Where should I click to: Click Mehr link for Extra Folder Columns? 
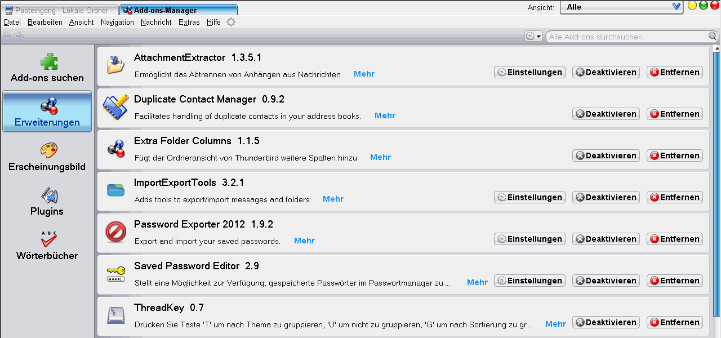380,157
